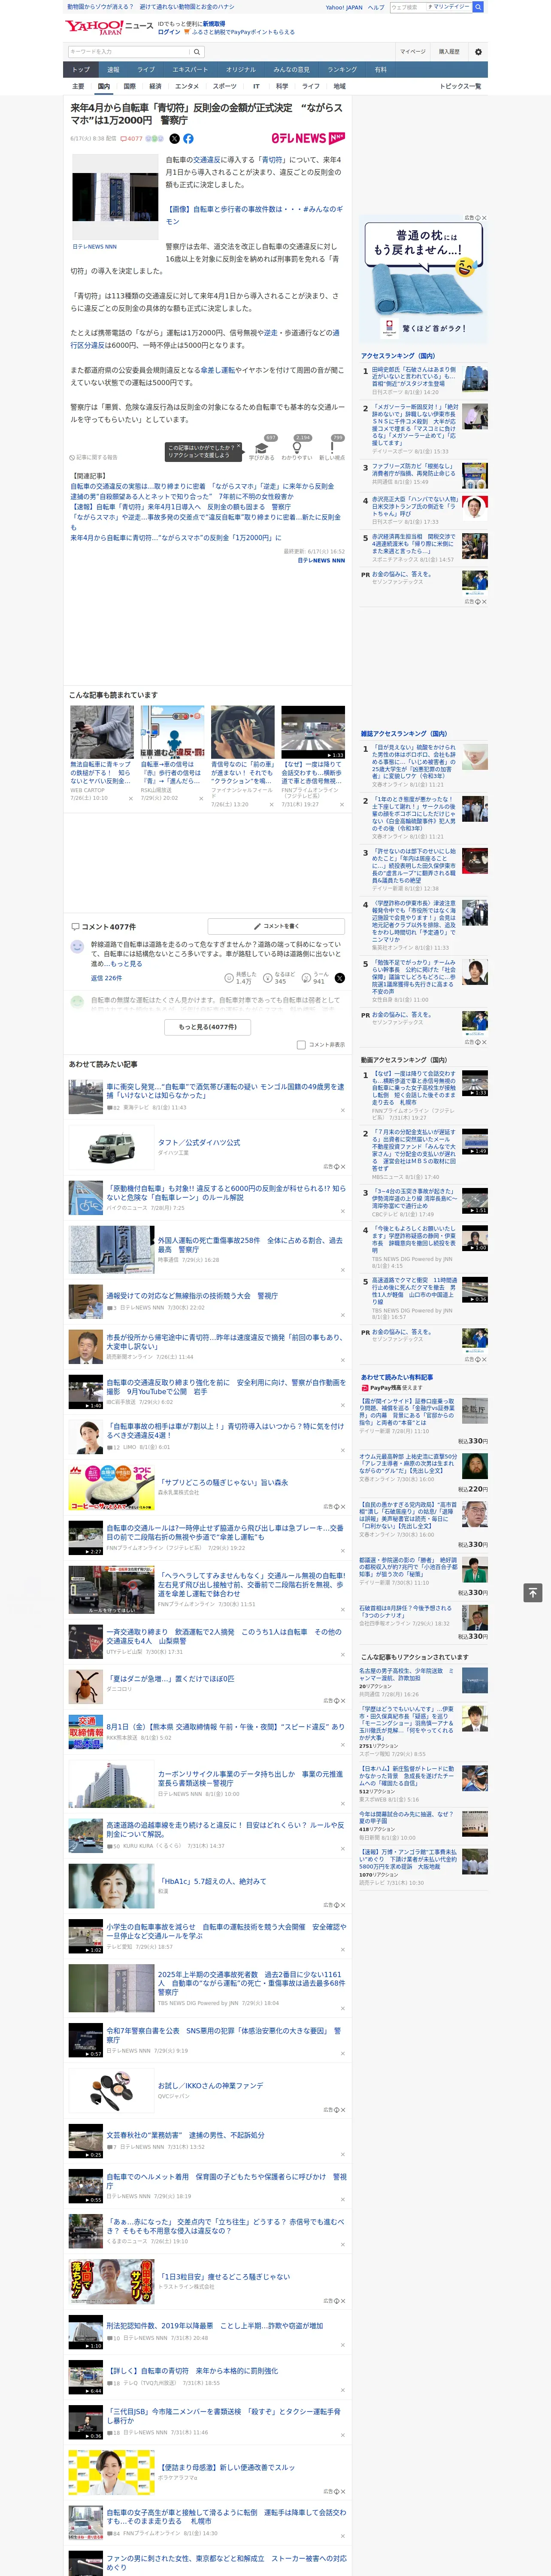Open the 4077 comment count icon

(133, 139)
